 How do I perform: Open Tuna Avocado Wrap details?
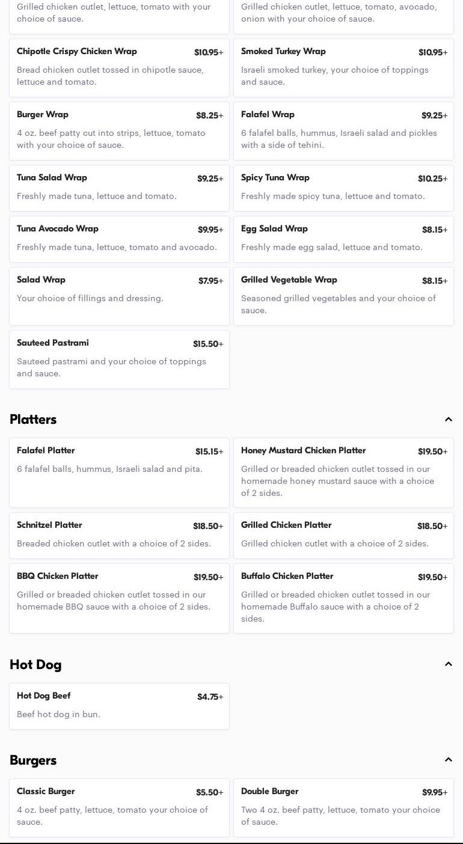click(x=119, y=239)
